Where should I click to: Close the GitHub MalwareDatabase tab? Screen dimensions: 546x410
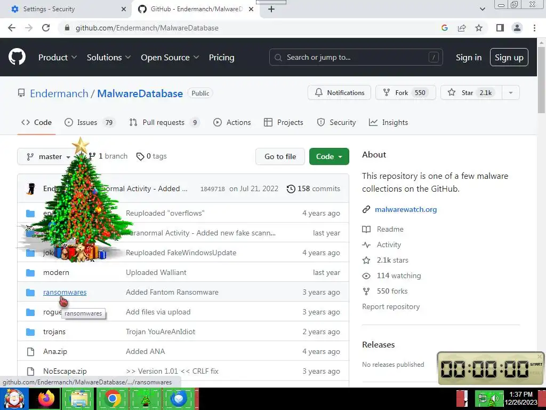click(x=251, y=9)
